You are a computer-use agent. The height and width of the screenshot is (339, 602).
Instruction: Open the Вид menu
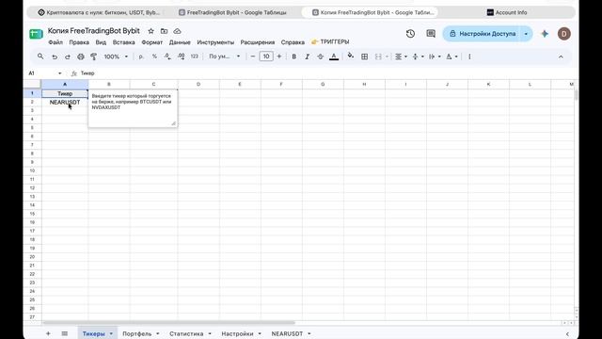click(101, 42)
